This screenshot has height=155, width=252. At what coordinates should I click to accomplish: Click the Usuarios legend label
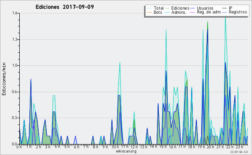point(205,8)
